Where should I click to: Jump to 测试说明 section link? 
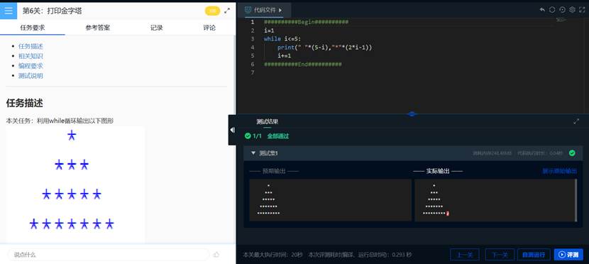pos(31,75)
